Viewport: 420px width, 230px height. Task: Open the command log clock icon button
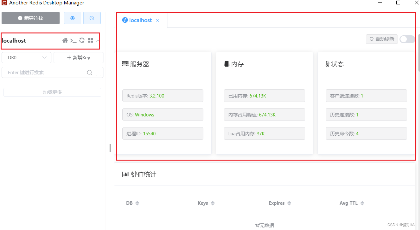pyautogui.click(x=92, y=18)
